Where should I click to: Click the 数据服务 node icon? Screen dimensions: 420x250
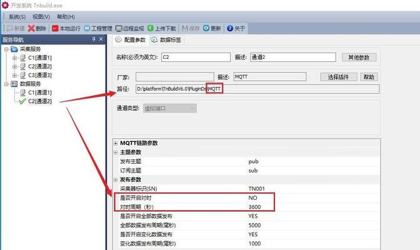(14, 84)
